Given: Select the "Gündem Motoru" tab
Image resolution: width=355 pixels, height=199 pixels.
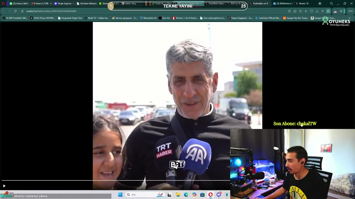Looking at the screenshot, I should pos(87,4).
